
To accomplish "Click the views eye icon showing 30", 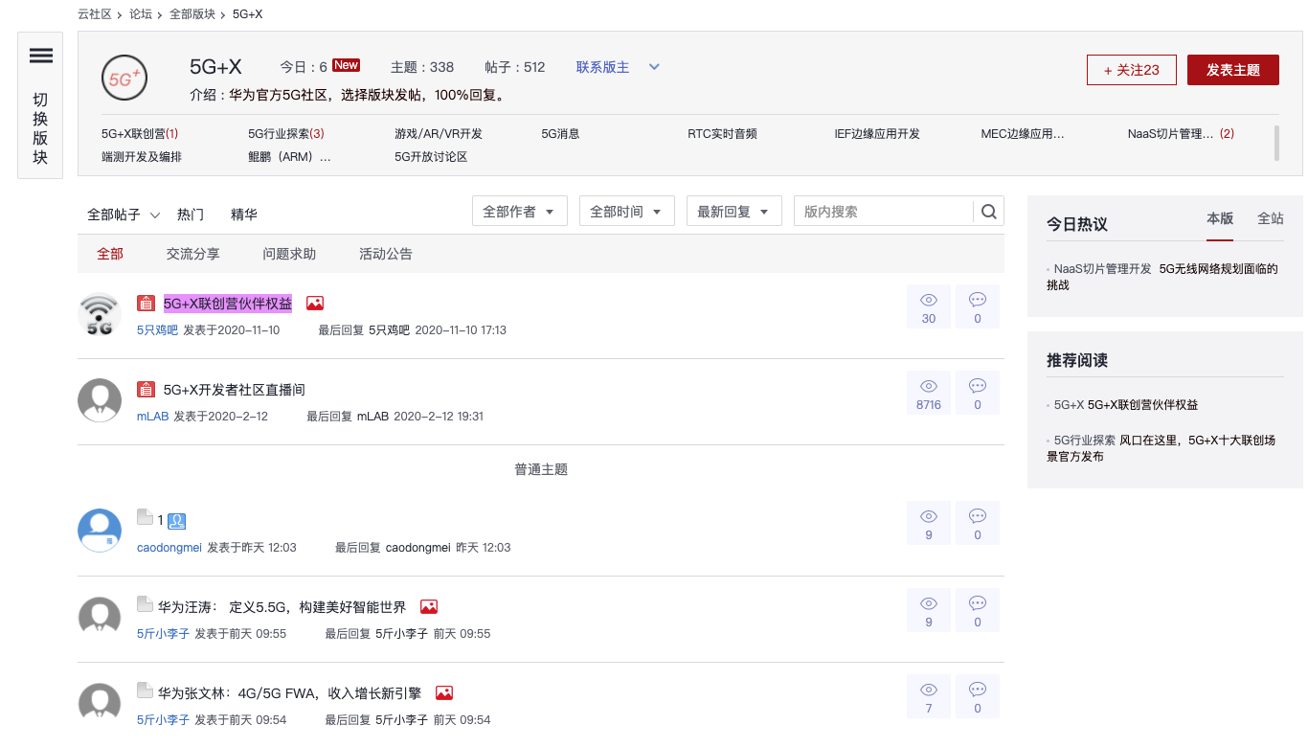I will point(929,300).
